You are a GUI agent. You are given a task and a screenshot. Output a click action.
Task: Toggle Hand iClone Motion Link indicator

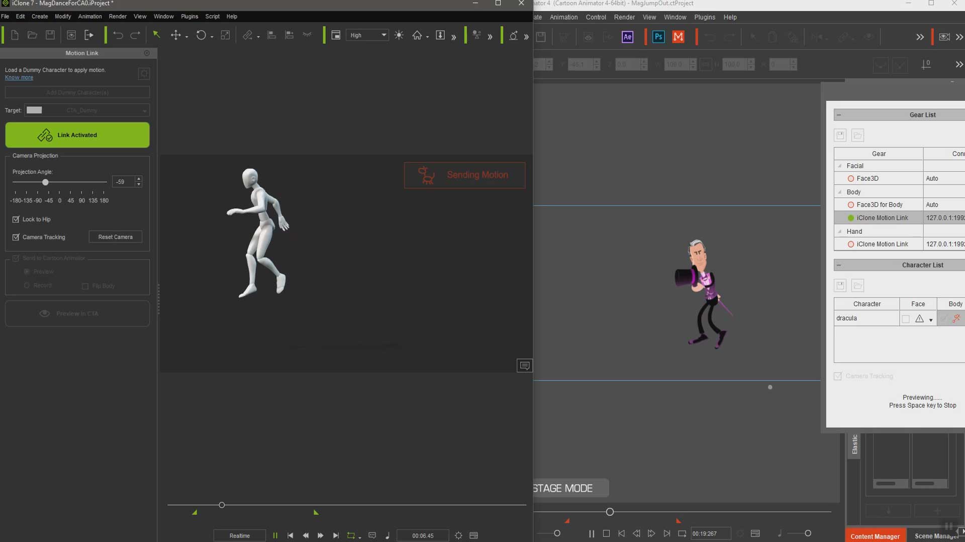coord(851,244)
